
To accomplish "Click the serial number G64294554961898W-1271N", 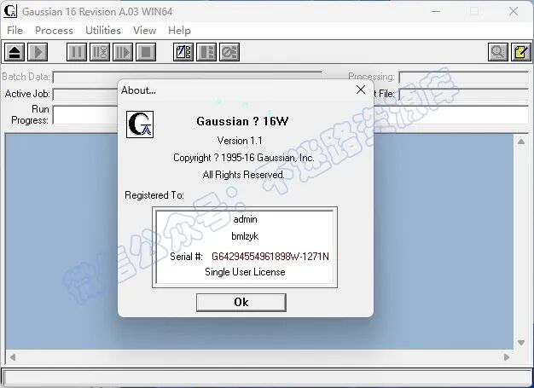I will click(270, 257).
